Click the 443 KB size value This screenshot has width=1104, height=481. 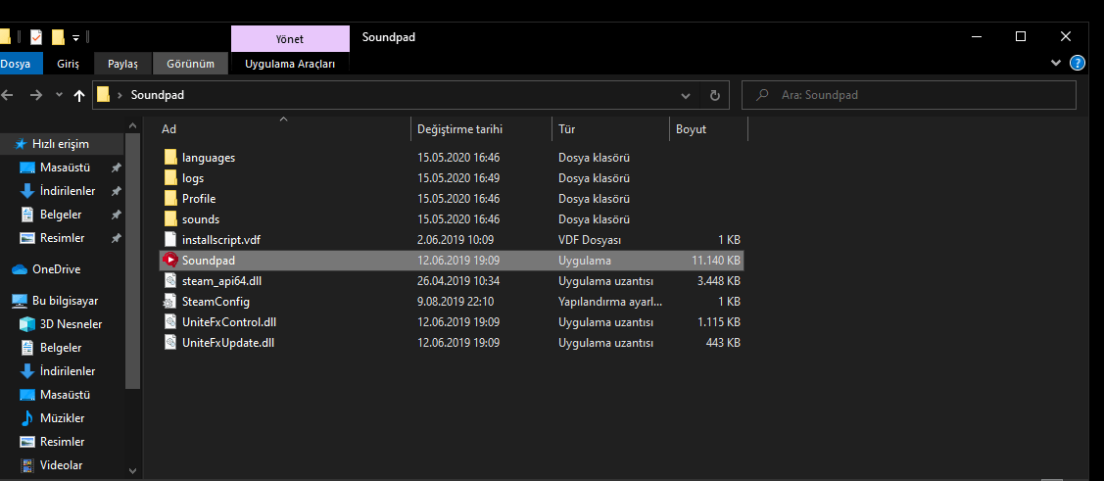723,343
